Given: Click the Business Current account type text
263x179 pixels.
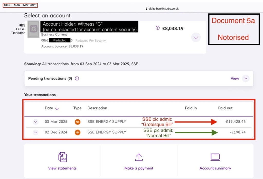Looking at the screenshot, I should [54, 35].
